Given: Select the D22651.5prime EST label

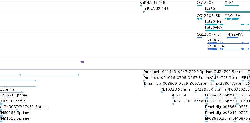Looking at the screenshot, I should pos(14,95).
